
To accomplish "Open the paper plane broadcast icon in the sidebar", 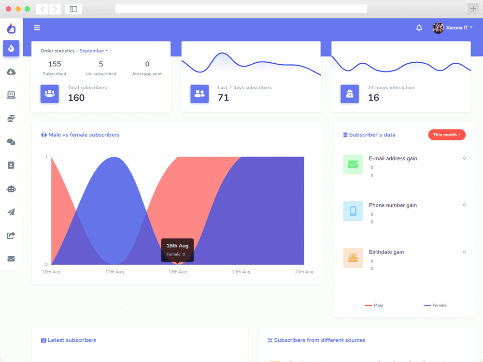I will point(12,212).
